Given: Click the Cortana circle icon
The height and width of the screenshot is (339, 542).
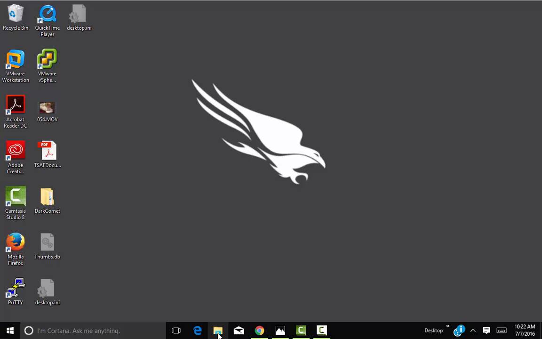Looking at the screenshot, I should [29, 331].
